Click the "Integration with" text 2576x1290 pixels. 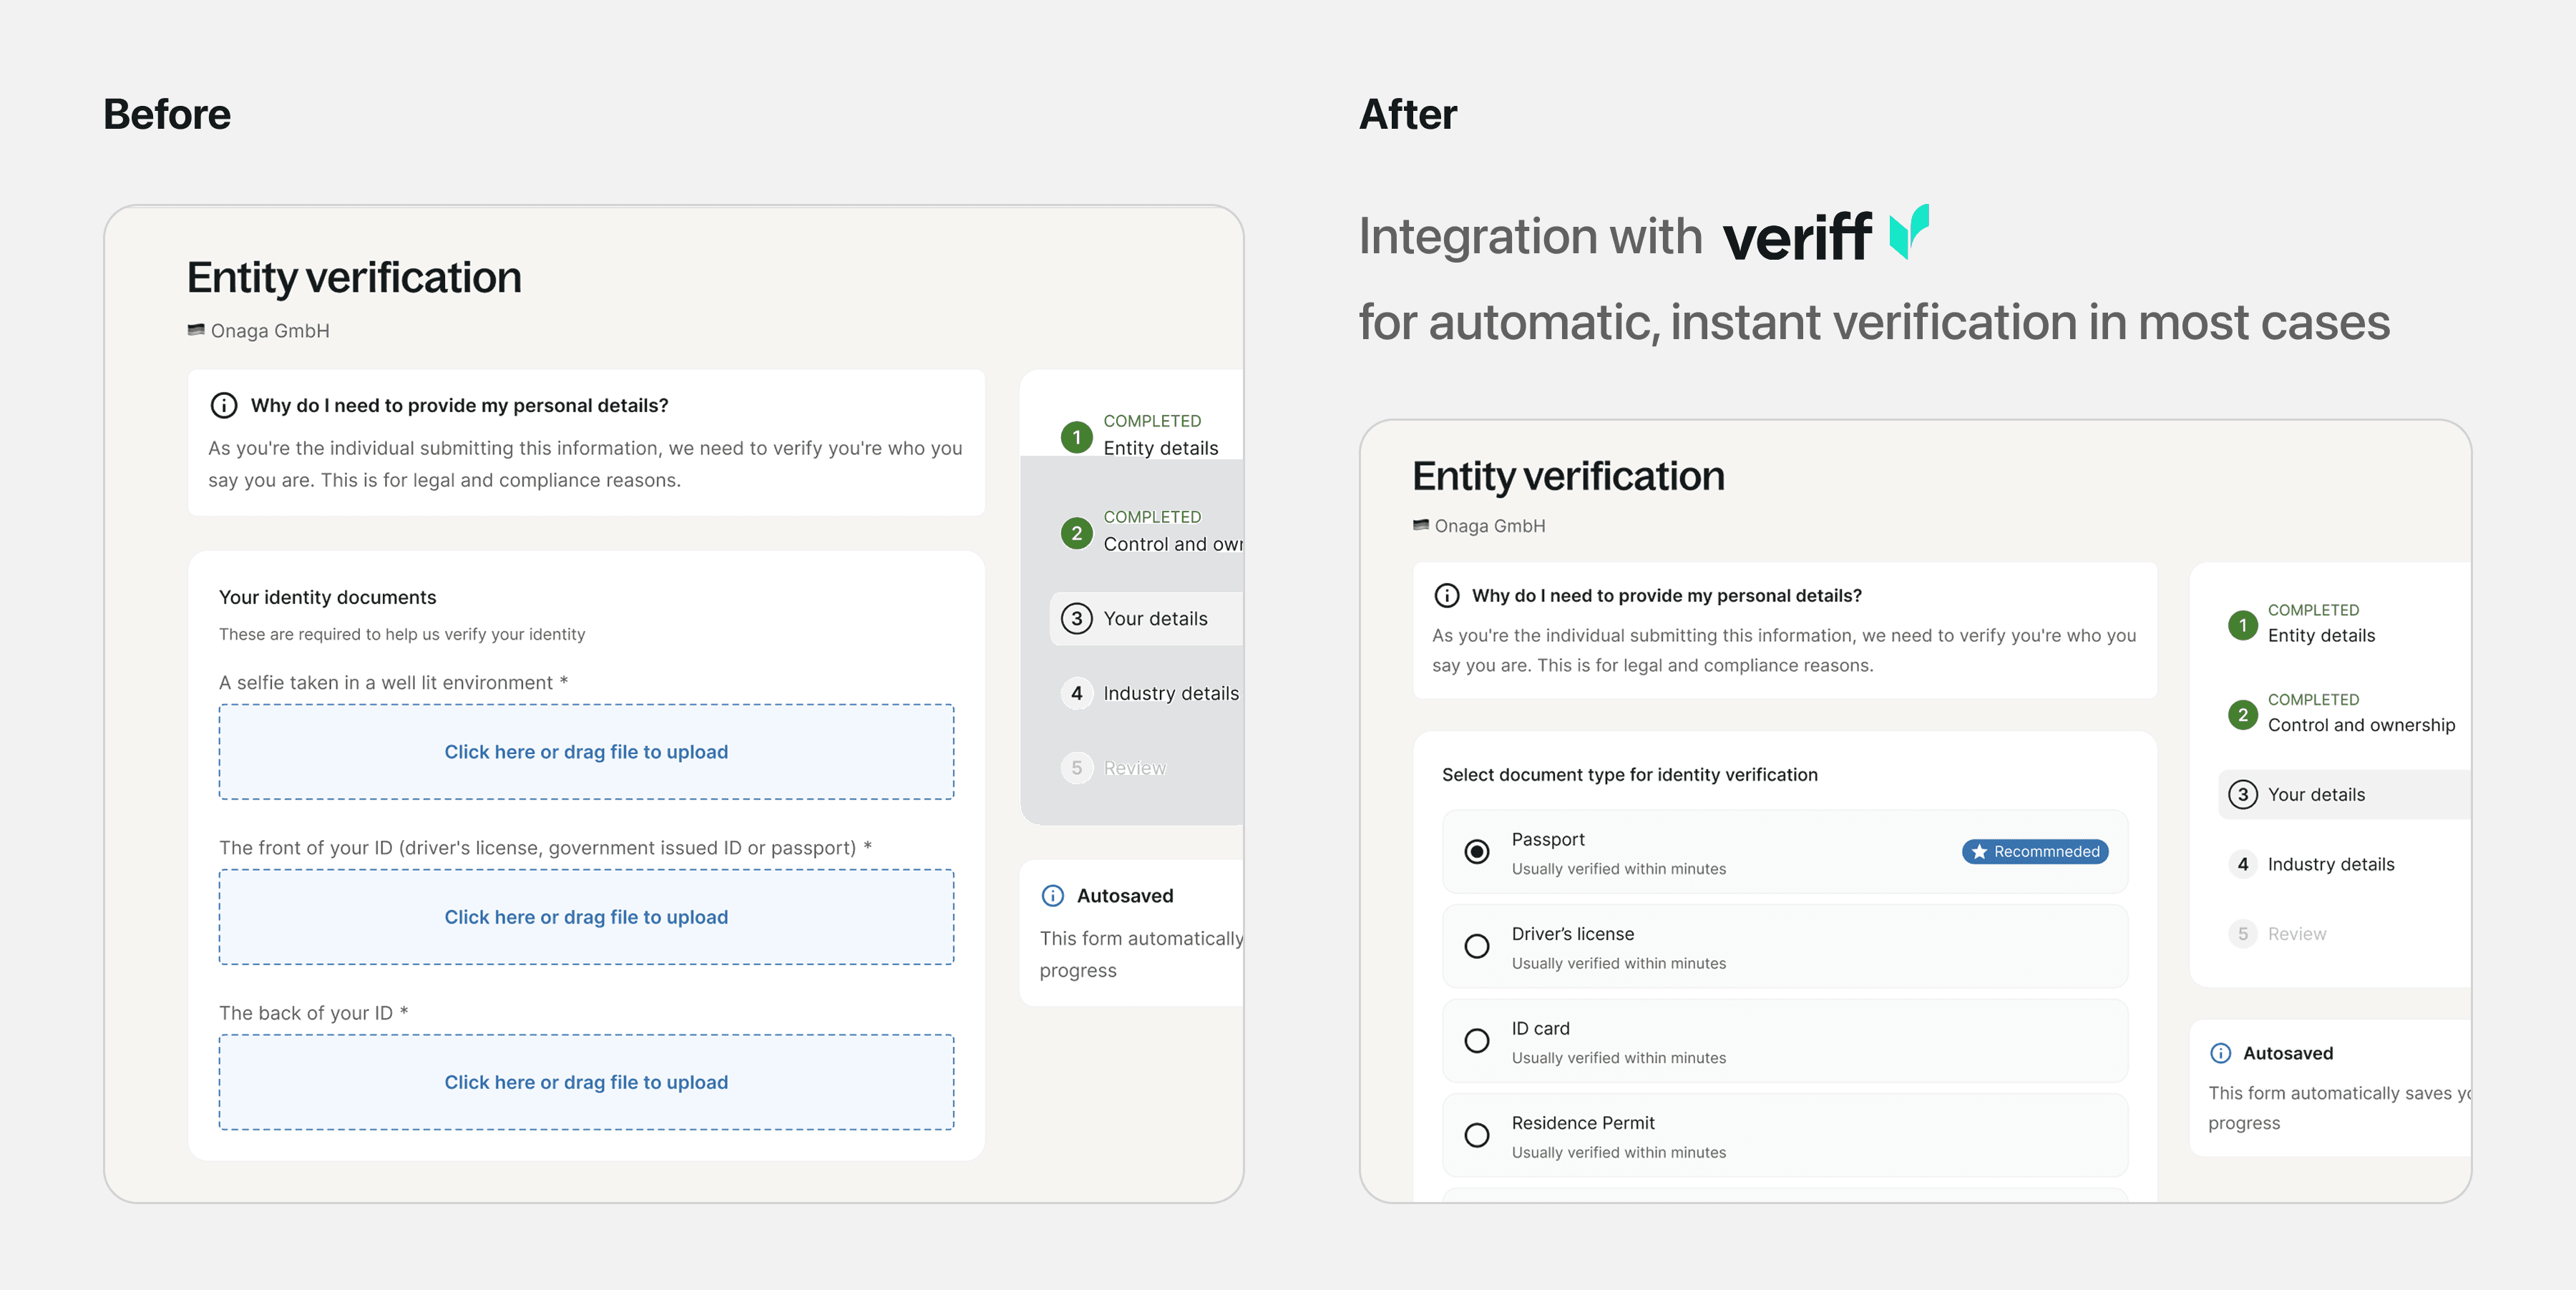pos(1530,236)
